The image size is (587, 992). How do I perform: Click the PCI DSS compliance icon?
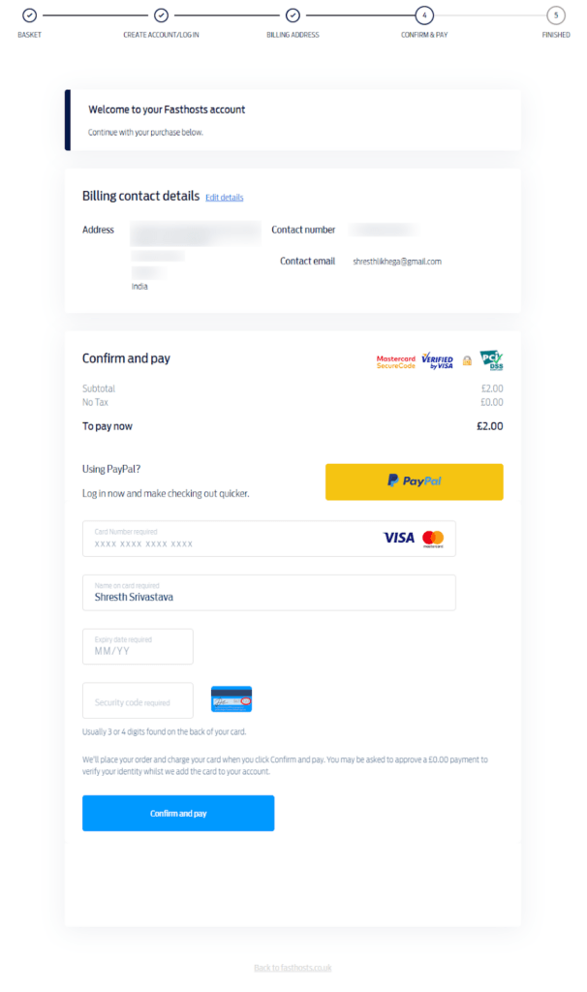(491, 360)
